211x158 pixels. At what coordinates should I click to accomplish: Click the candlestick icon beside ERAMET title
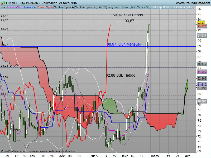pos(3,3)
